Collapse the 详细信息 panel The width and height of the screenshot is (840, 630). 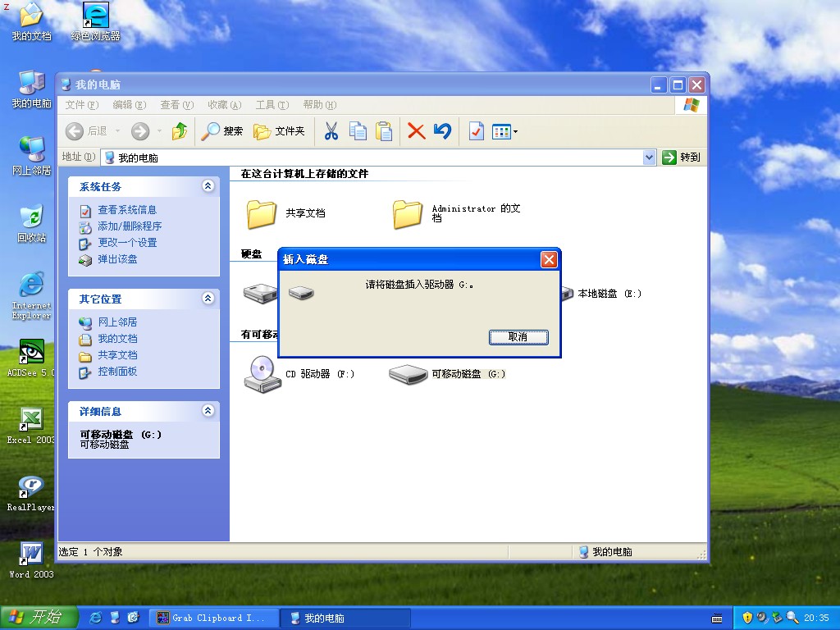(x=208, y=411)
